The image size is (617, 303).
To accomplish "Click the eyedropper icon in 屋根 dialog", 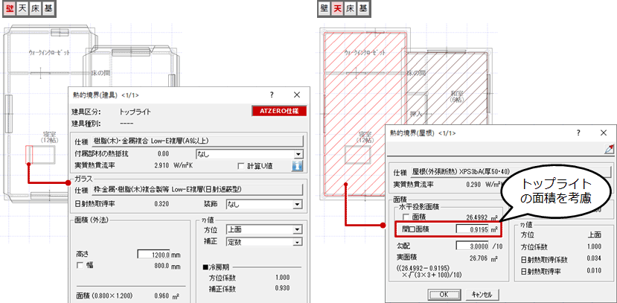I will click(609, 149).
